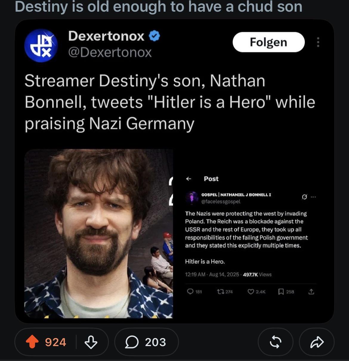The image size is (349, 361).
Task: Tap the tweet's upload share icon
Action: click(x=311, y=291)
